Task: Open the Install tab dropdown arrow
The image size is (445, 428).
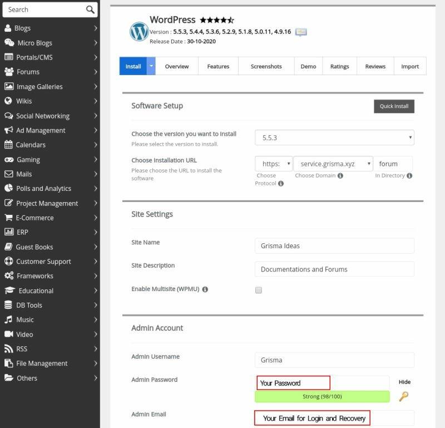Action: pyautogui.click(x=151, y=66)
